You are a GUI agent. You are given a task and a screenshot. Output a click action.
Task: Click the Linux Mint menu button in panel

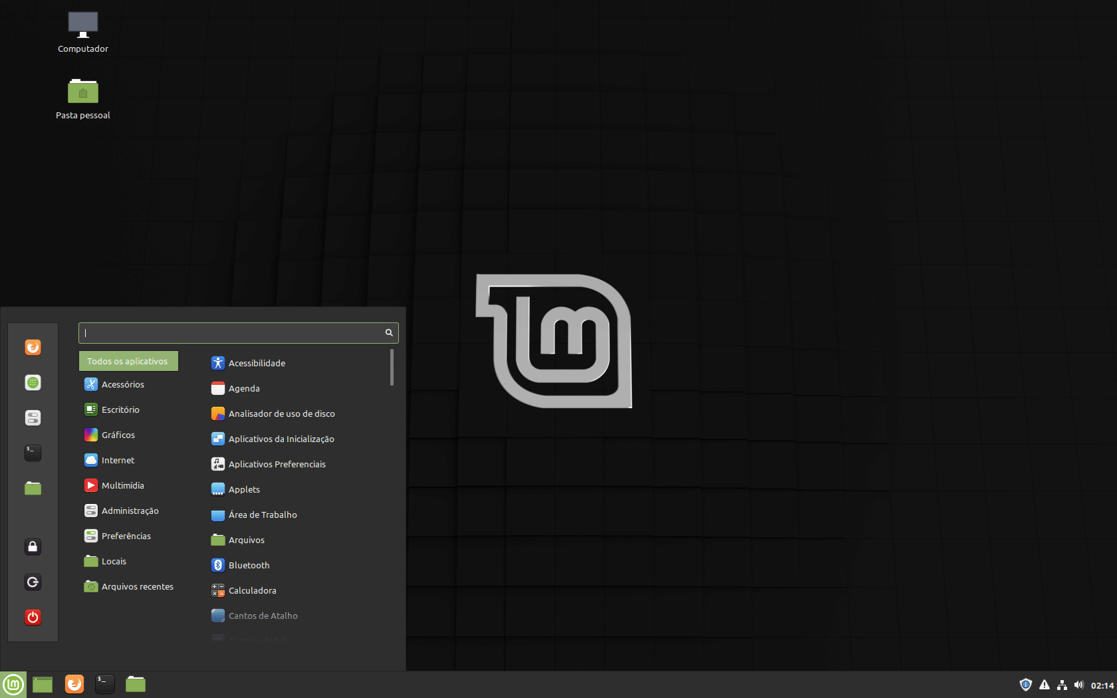click(13, 684)
